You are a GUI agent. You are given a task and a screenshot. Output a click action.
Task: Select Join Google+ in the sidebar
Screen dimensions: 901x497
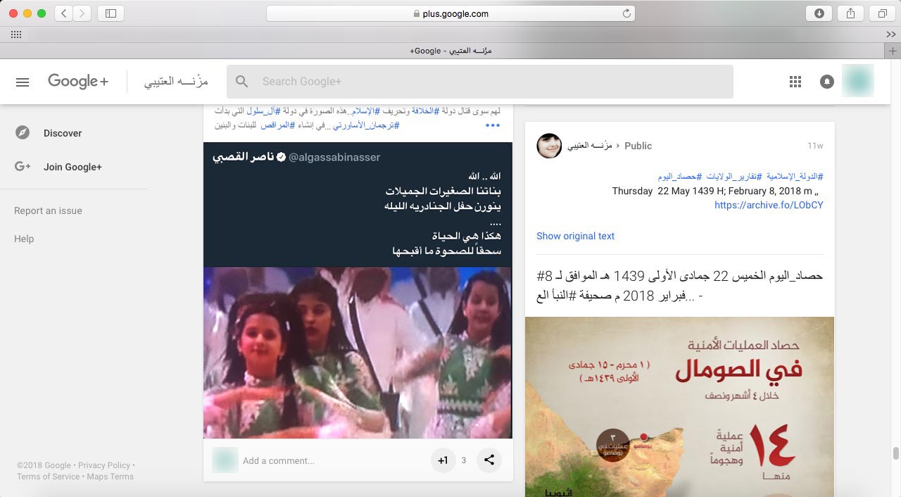(x=73, y=167)
